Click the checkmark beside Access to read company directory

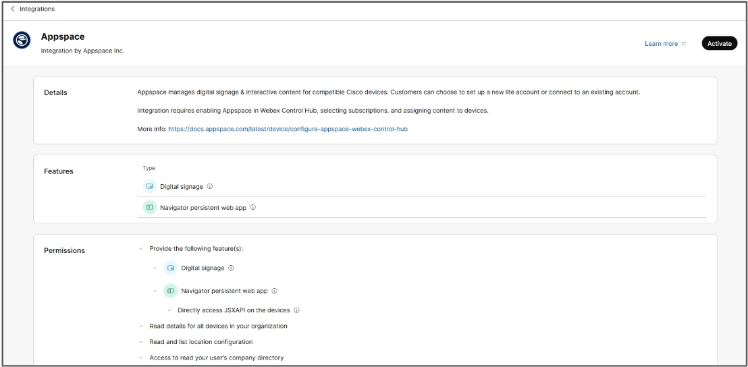click(140, 358)
